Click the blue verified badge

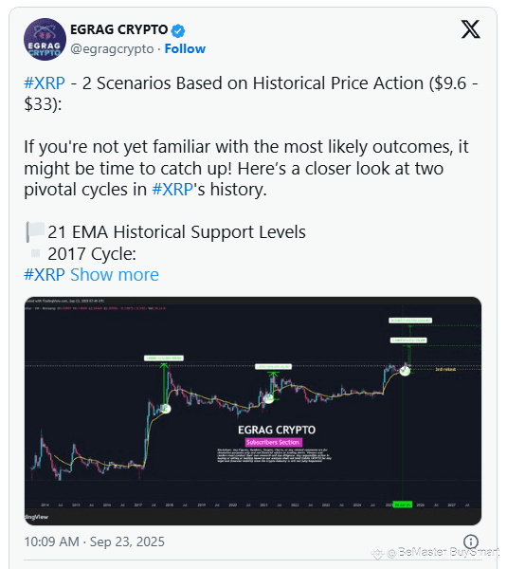[178, 30]
